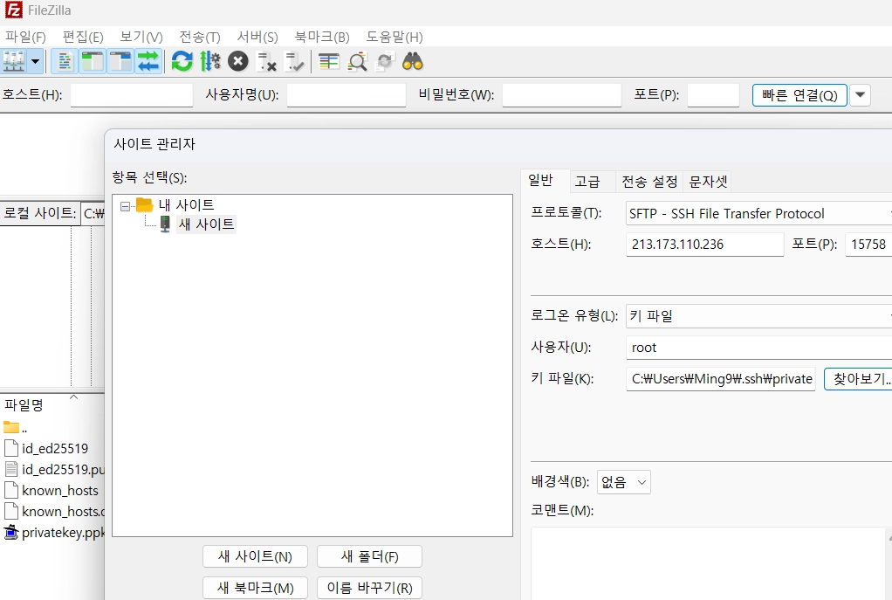Switch to the 일반 tab
892x600 pixels.
(x=540, y=181)
